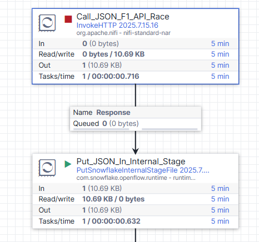Click the com.snowflake.openflow.runtime bundle text

pyautogui.click(x=136, y=178)
